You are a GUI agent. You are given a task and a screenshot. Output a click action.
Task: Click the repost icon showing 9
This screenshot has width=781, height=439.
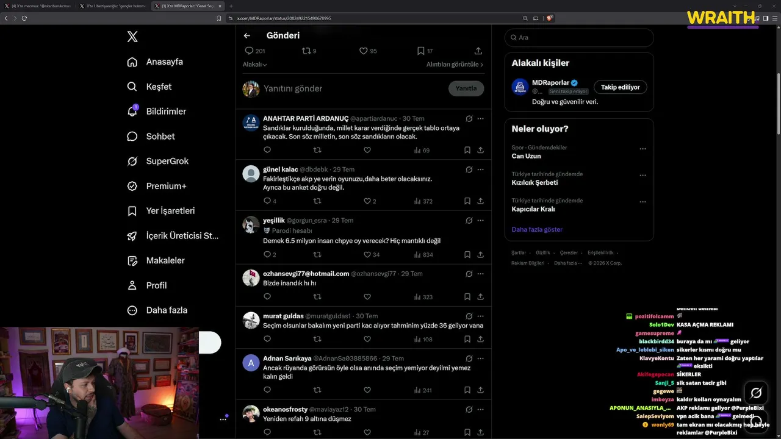[x=309, y=51]
